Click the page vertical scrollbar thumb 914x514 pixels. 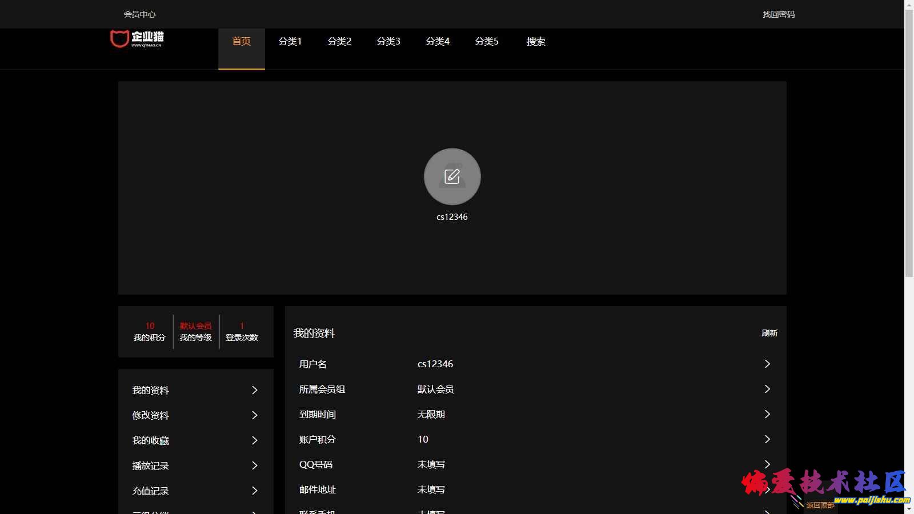click(909, 143)
